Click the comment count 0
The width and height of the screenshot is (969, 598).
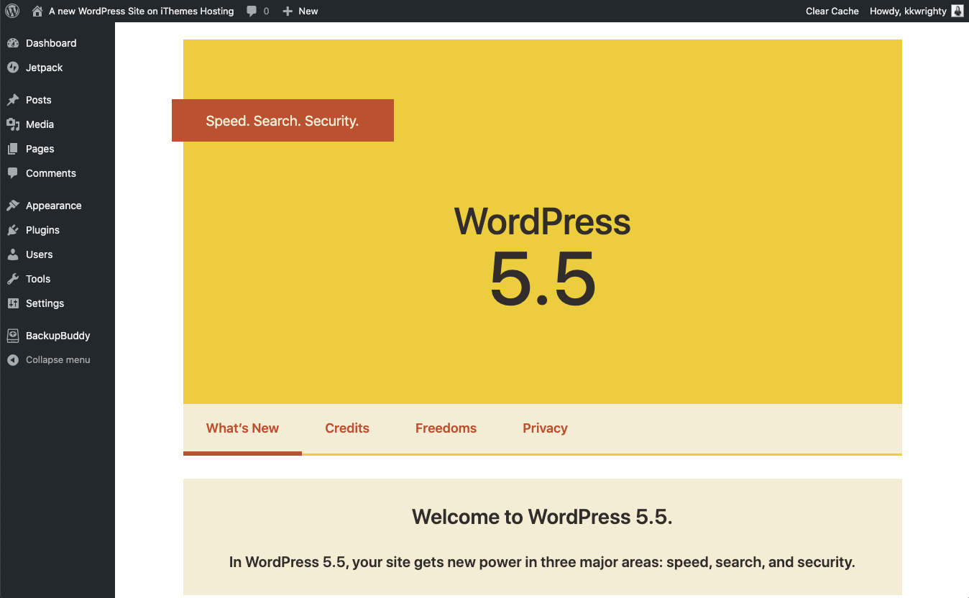(267, 11)
